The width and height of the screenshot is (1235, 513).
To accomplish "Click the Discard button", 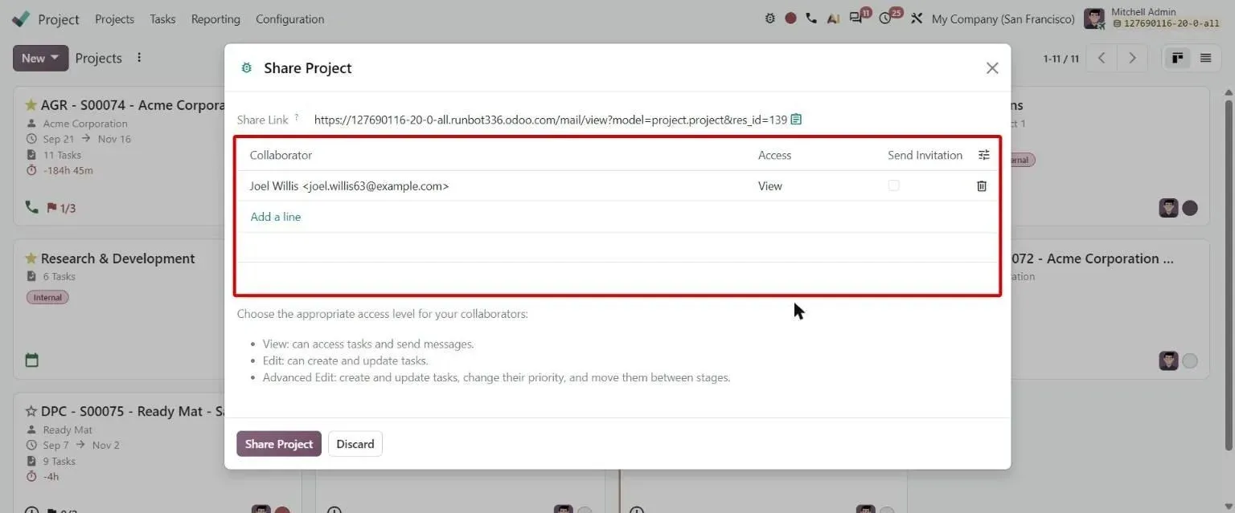I will tap(355, 444).
